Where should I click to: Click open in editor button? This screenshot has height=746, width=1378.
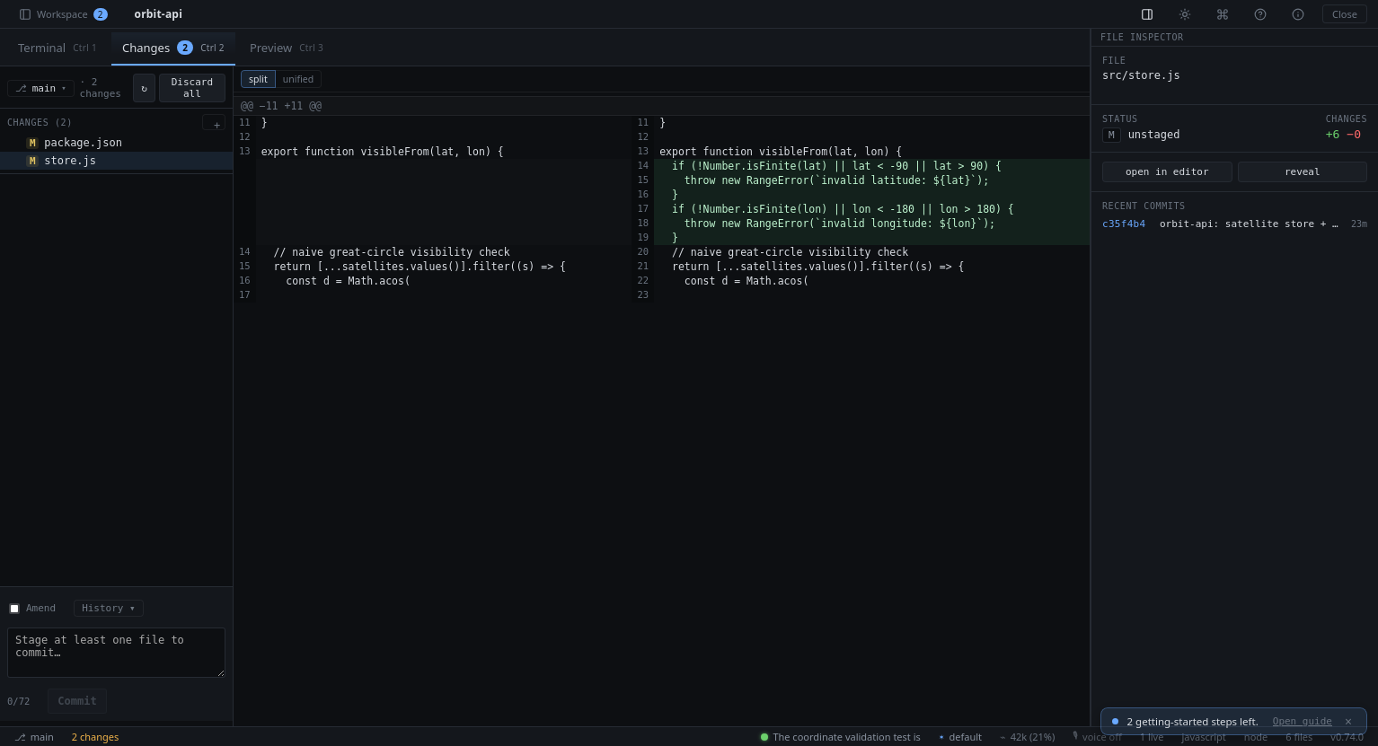coord(1167,172)
